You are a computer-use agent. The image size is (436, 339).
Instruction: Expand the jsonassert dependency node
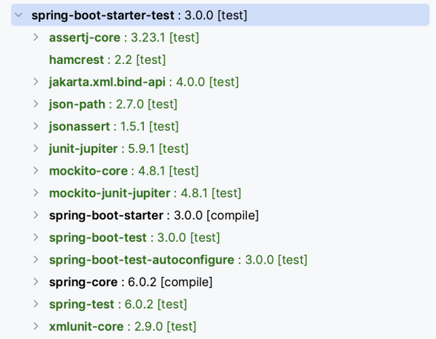tap(36, 126)
